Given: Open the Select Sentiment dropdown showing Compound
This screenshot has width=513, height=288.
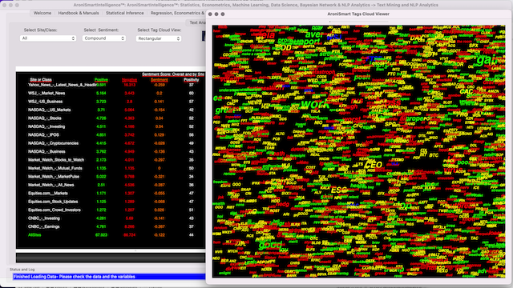Looking at the screenshot, I should pyautogui.click(x=103, y=38).
